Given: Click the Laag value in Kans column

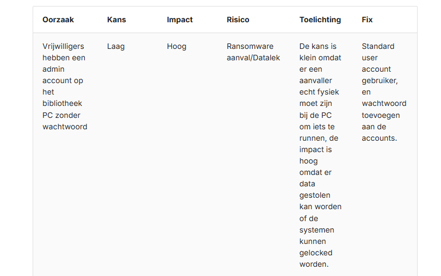Looking at the screenshot, I should (x=116, y=46).
